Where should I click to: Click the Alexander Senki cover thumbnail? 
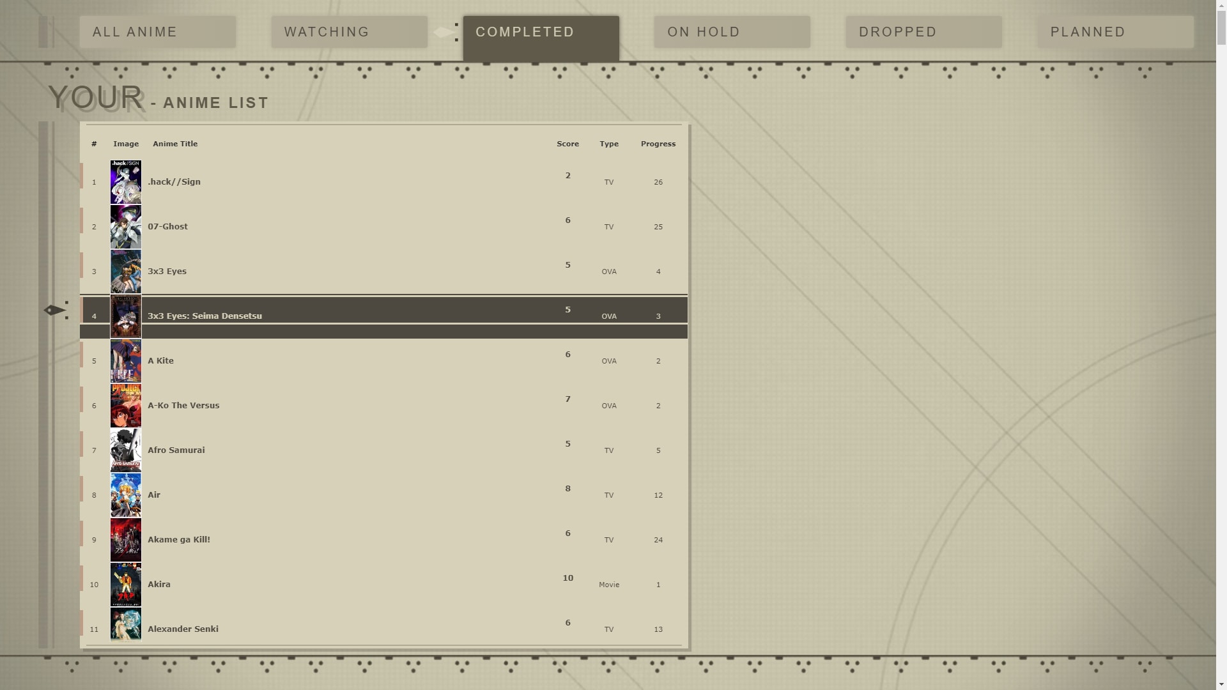(x=126, y=624)
